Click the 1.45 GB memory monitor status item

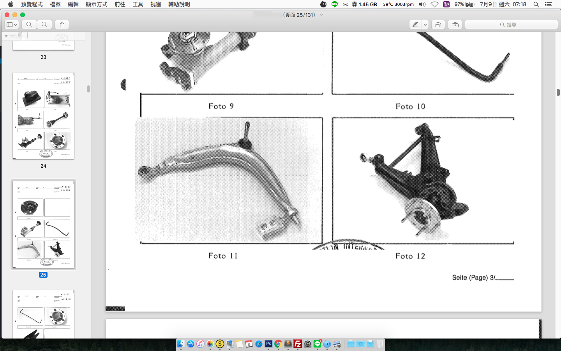pyautogui.click(x=364, y=4)
